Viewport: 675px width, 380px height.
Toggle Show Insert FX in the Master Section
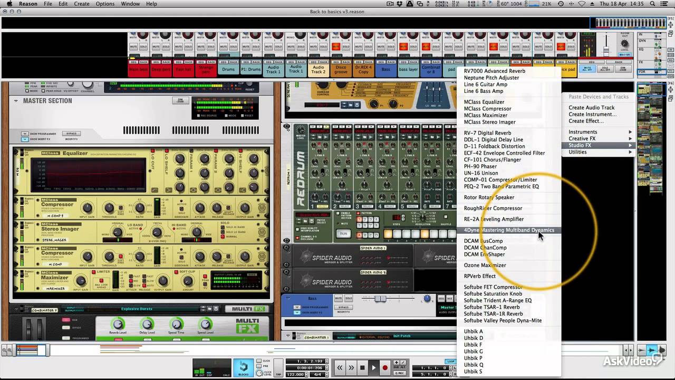click(x=25, y=139)
